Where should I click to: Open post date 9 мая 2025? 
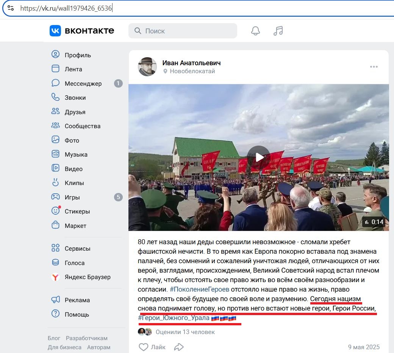point(364,347)
